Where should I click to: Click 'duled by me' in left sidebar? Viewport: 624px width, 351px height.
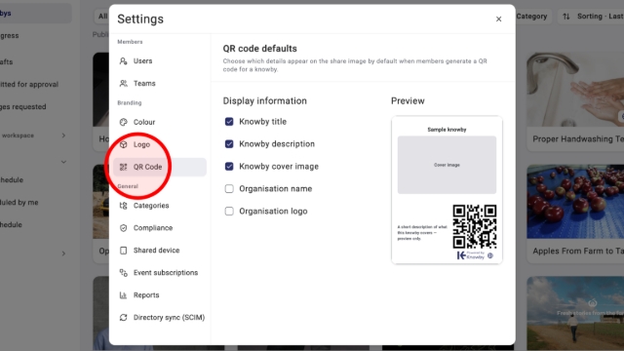(x=19, y=202)
